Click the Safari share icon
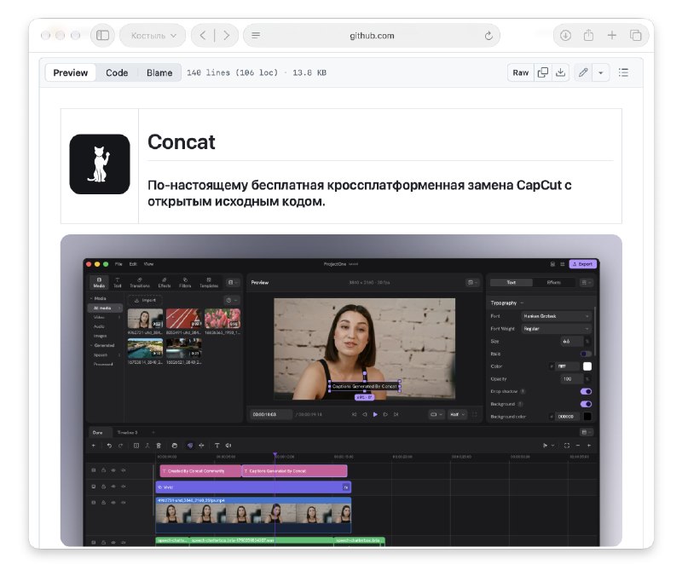Screen dimensions: 682x576 588,35
